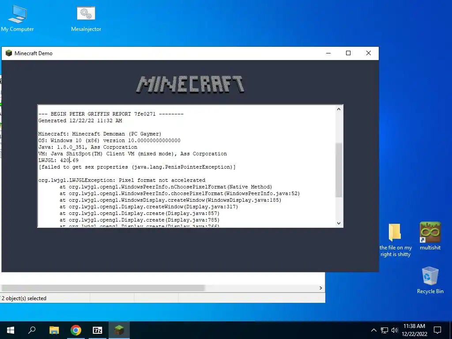This screenshot has height=339, width=452.
Task: Click the 'Java: 1.8.0_351' line
Action: click(x=88, y=147)
